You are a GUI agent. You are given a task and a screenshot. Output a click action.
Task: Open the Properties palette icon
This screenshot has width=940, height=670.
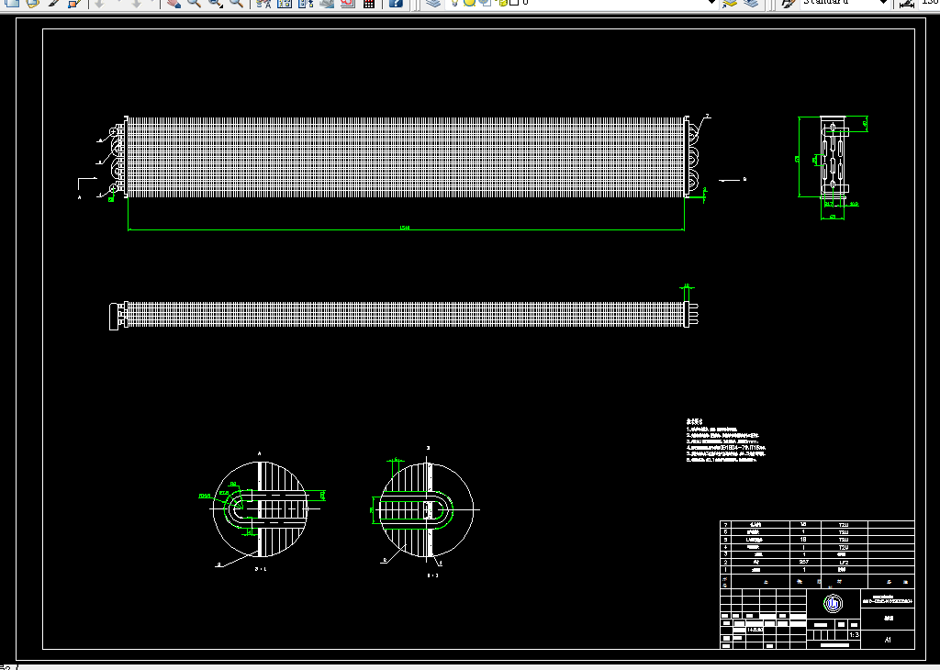pyautogui.click(x=263, y=3)
